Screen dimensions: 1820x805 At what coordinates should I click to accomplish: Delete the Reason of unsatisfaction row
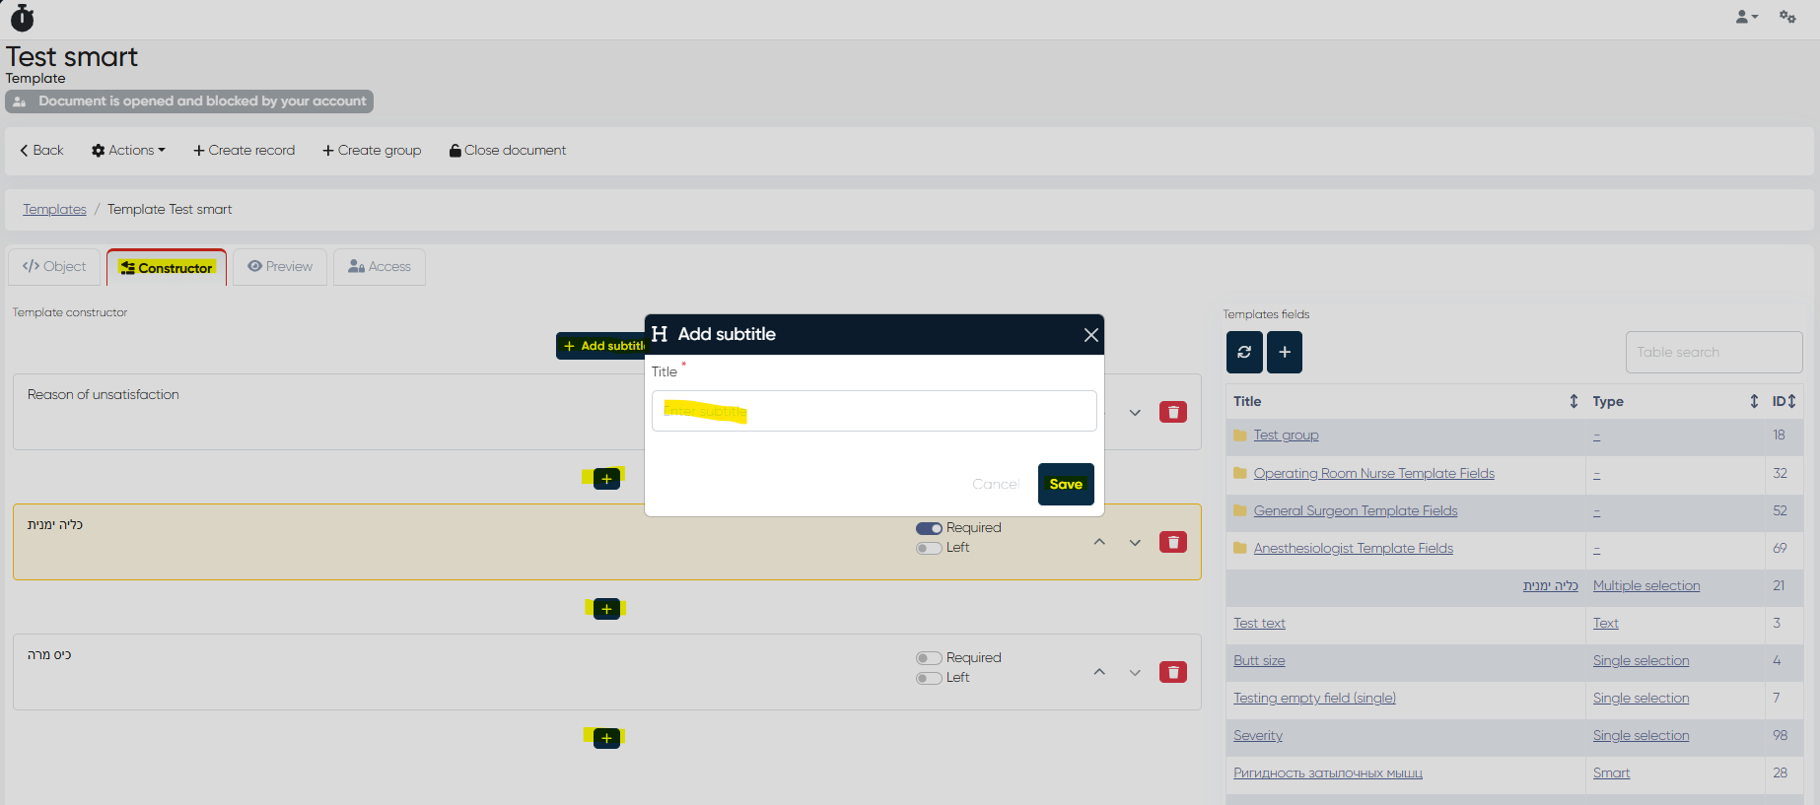[1172, 412]
